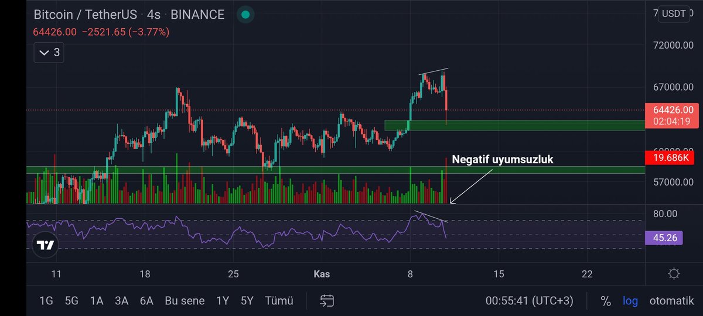Open the USDT currency dropdown
703x316 pixels.
click(674, 15)
